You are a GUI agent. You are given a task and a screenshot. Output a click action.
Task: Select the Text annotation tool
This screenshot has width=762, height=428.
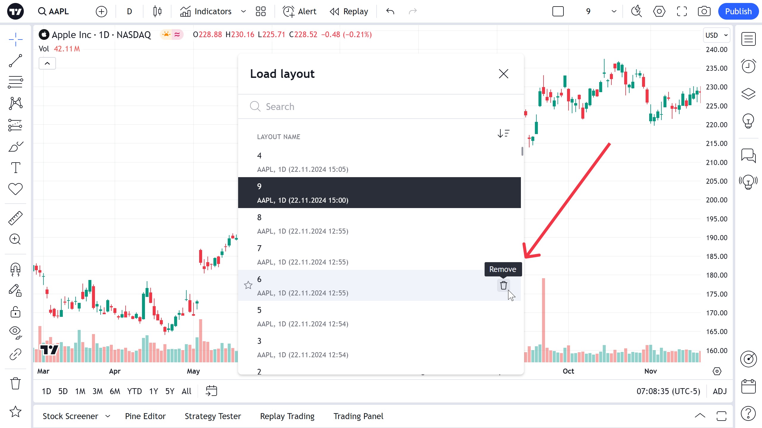click(x=15, y=168)
